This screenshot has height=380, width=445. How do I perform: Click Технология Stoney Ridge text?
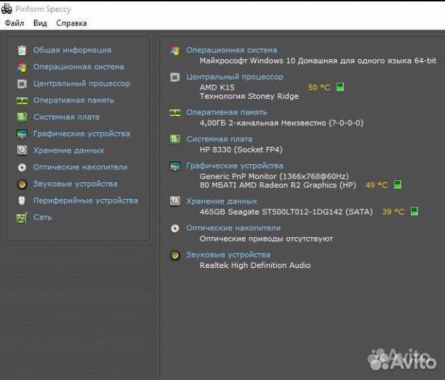249,96
